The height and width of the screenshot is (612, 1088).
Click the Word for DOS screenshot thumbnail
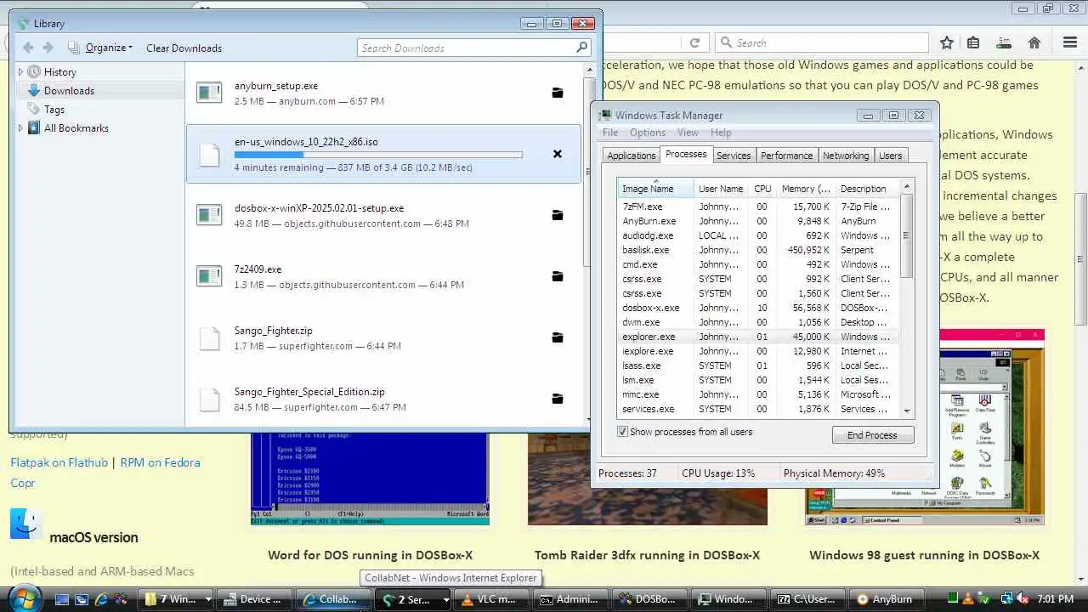[370, 478]
